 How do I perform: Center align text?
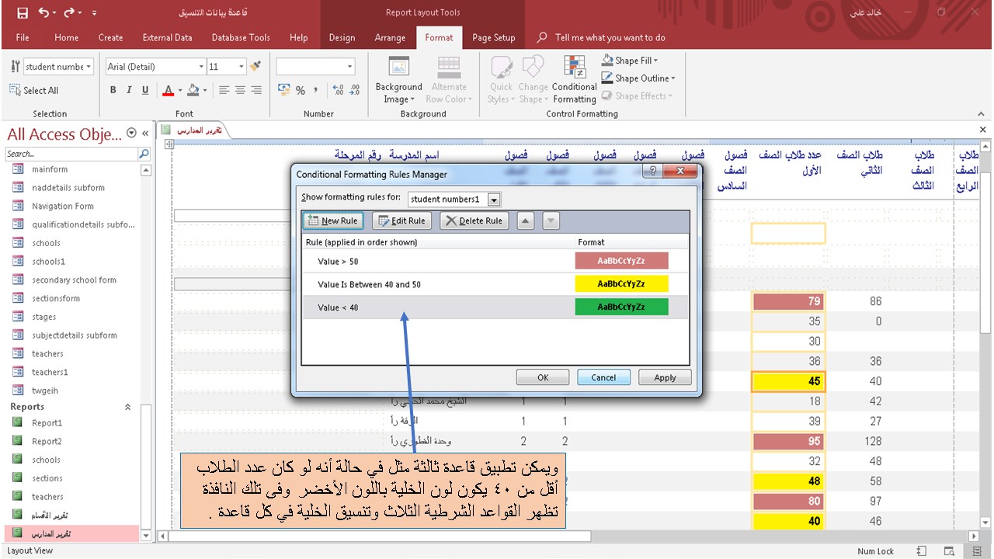[x=241, y=90]
